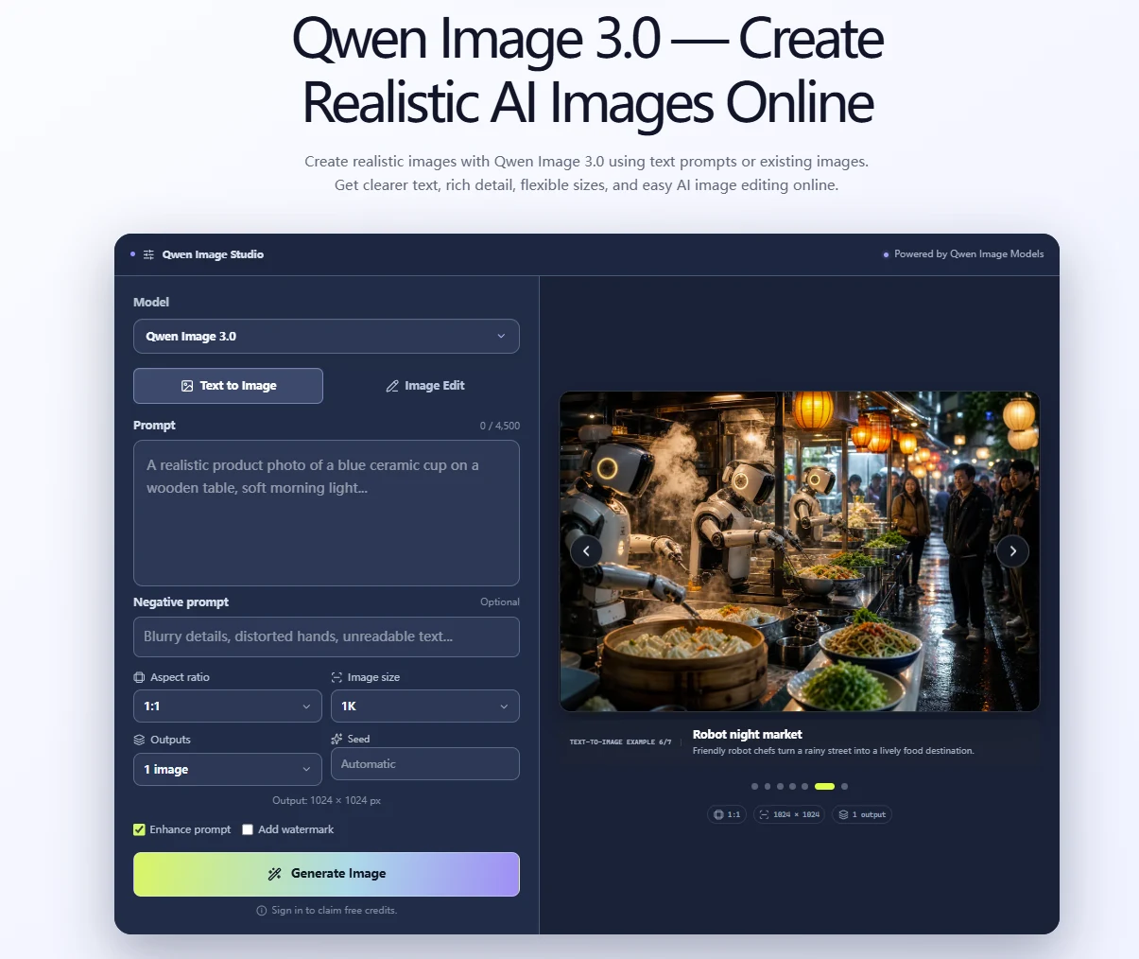Click the 1 output chip under preview

(x=862, y=814)
